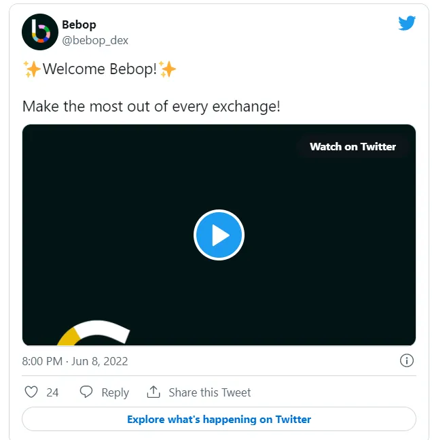Click the Reply text label

tap(115, 392)
